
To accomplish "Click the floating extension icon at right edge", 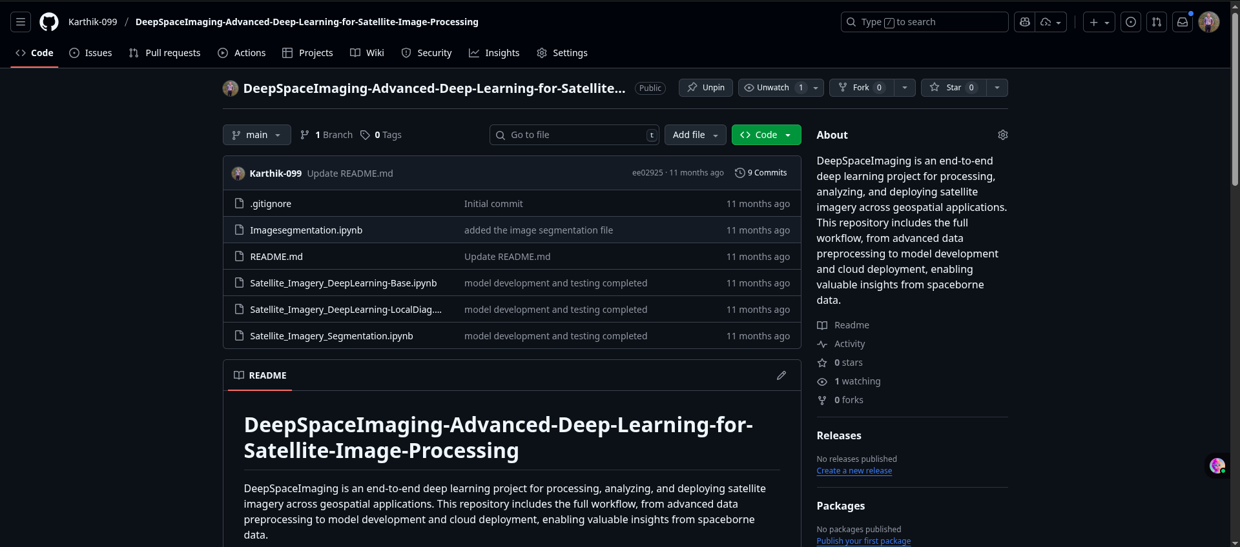I will [1217, 466].
